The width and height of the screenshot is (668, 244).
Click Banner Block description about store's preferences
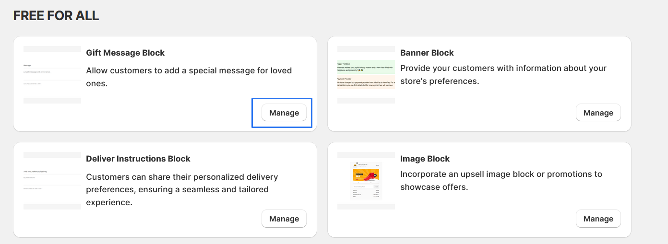tap(503, 75)
